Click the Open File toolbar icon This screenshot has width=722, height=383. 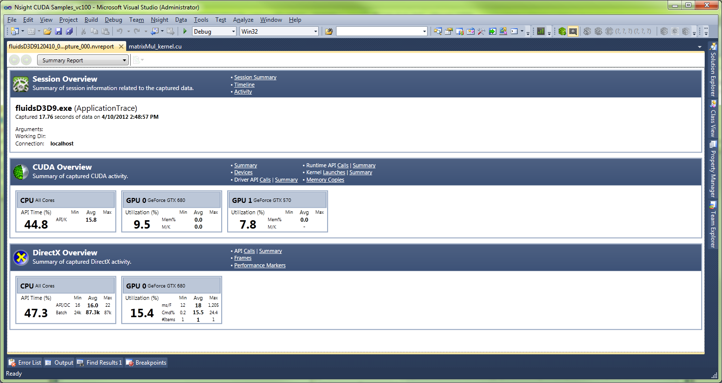click(47, 31)
